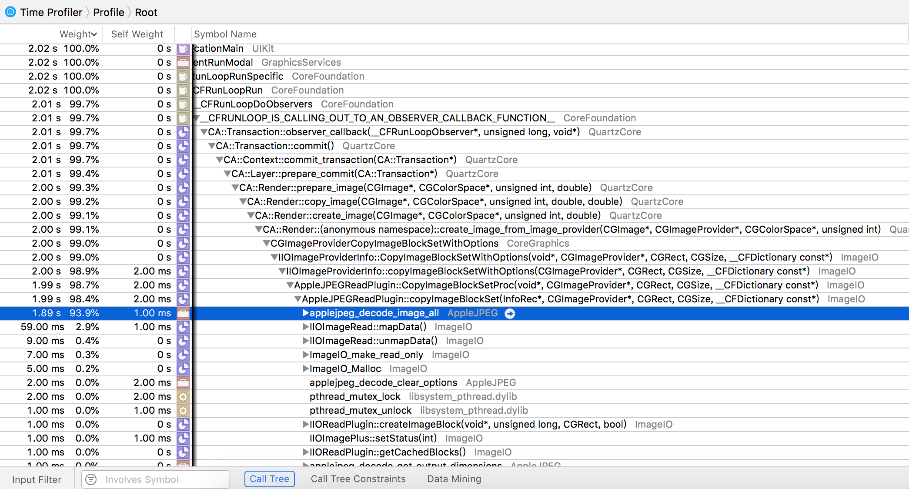Screen dimensions: 909x489
Task: Click the CoreFoundation icon on CFRunLoopRun row
Action: (x=183, y=90)
